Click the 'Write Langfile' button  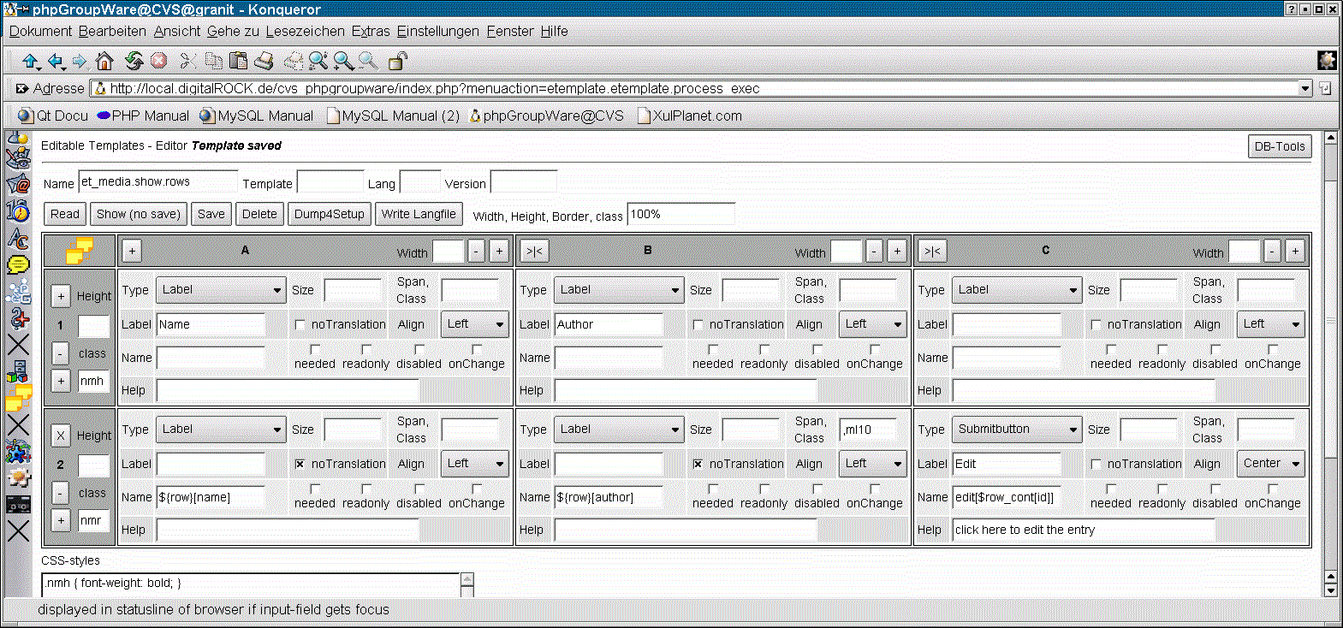(x=419, y=214)
